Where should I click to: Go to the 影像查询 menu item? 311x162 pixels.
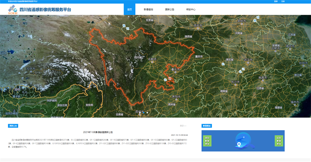coord(148,9)
